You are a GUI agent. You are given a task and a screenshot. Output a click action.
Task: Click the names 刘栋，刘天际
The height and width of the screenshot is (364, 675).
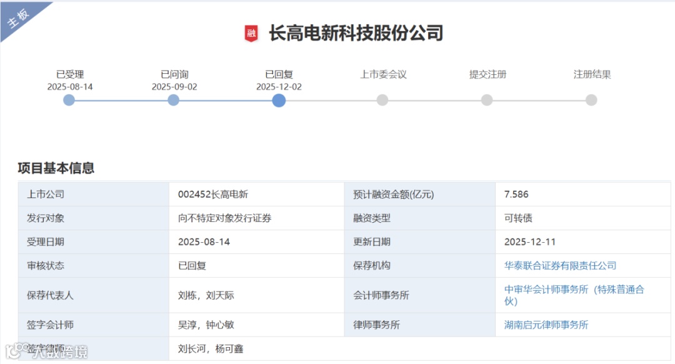point(206,295)
